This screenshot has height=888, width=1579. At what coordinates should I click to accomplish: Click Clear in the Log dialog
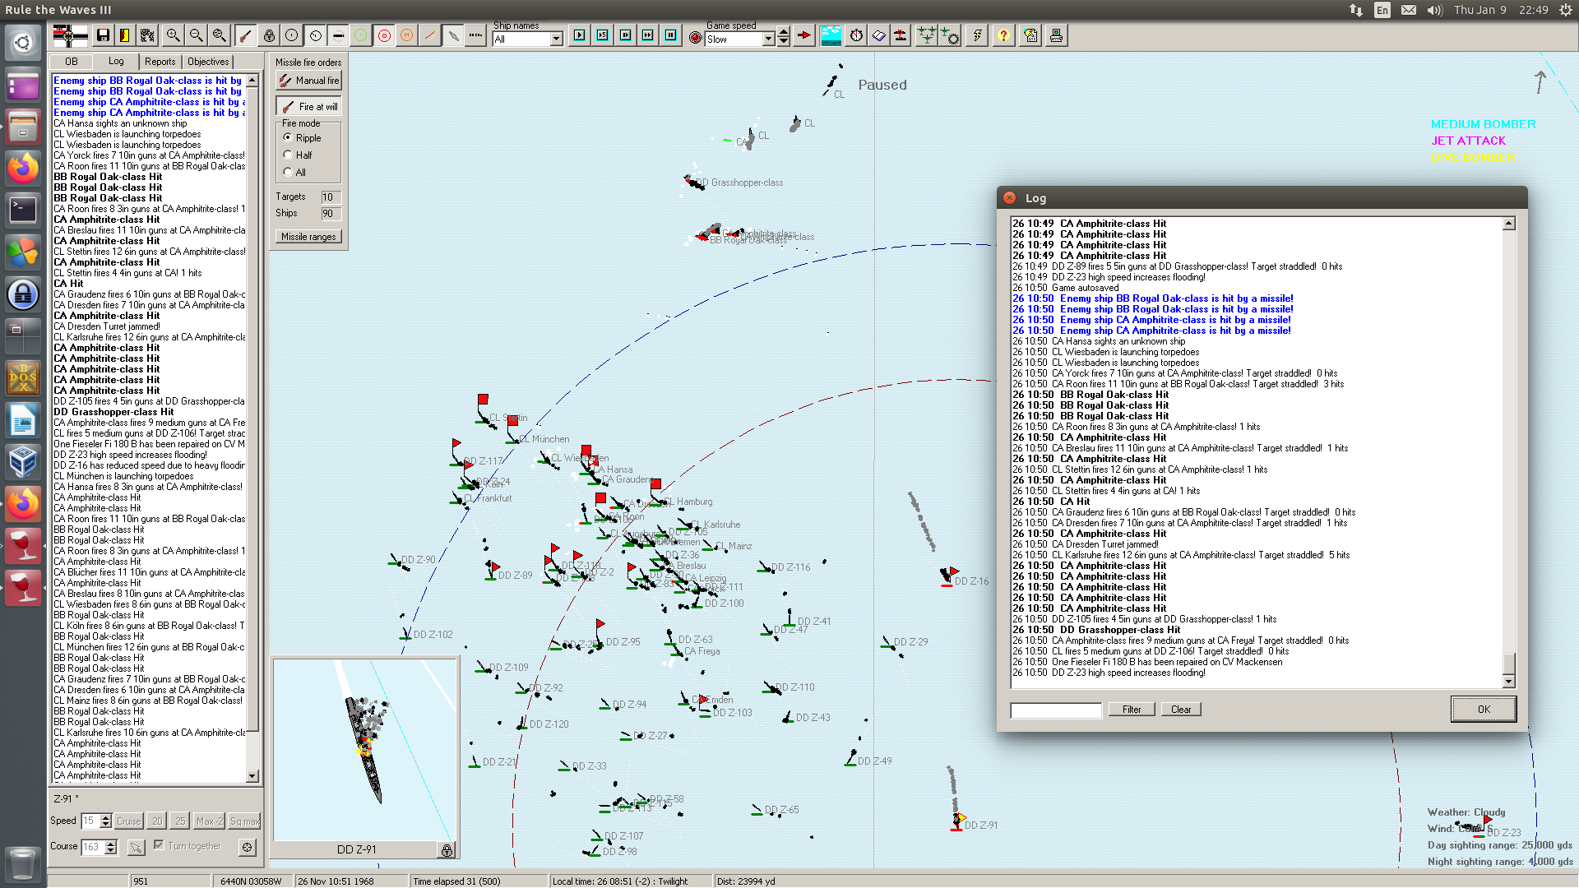1181,710
